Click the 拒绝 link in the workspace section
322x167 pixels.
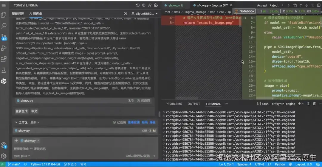click(145, 122)
